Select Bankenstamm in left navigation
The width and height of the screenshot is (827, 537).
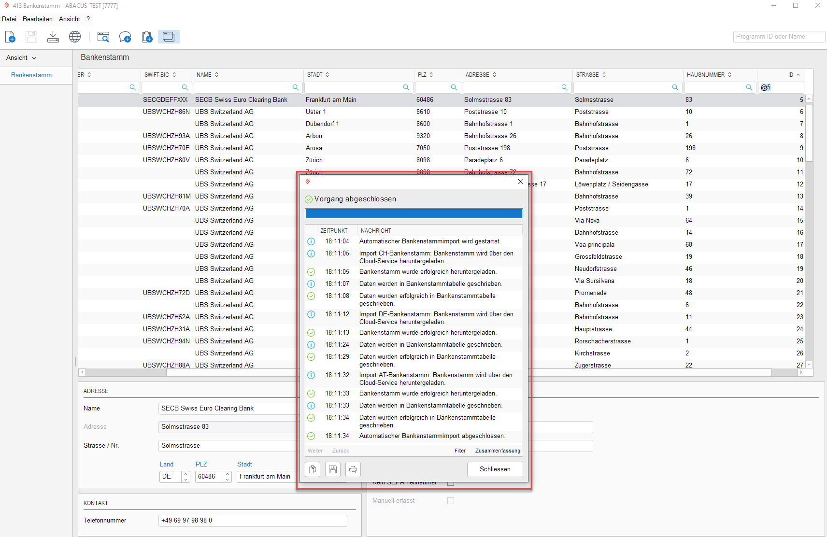31,75
